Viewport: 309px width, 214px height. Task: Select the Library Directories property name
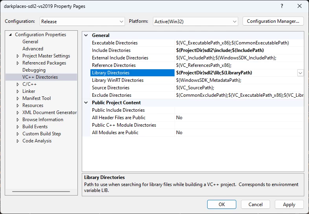132,73
